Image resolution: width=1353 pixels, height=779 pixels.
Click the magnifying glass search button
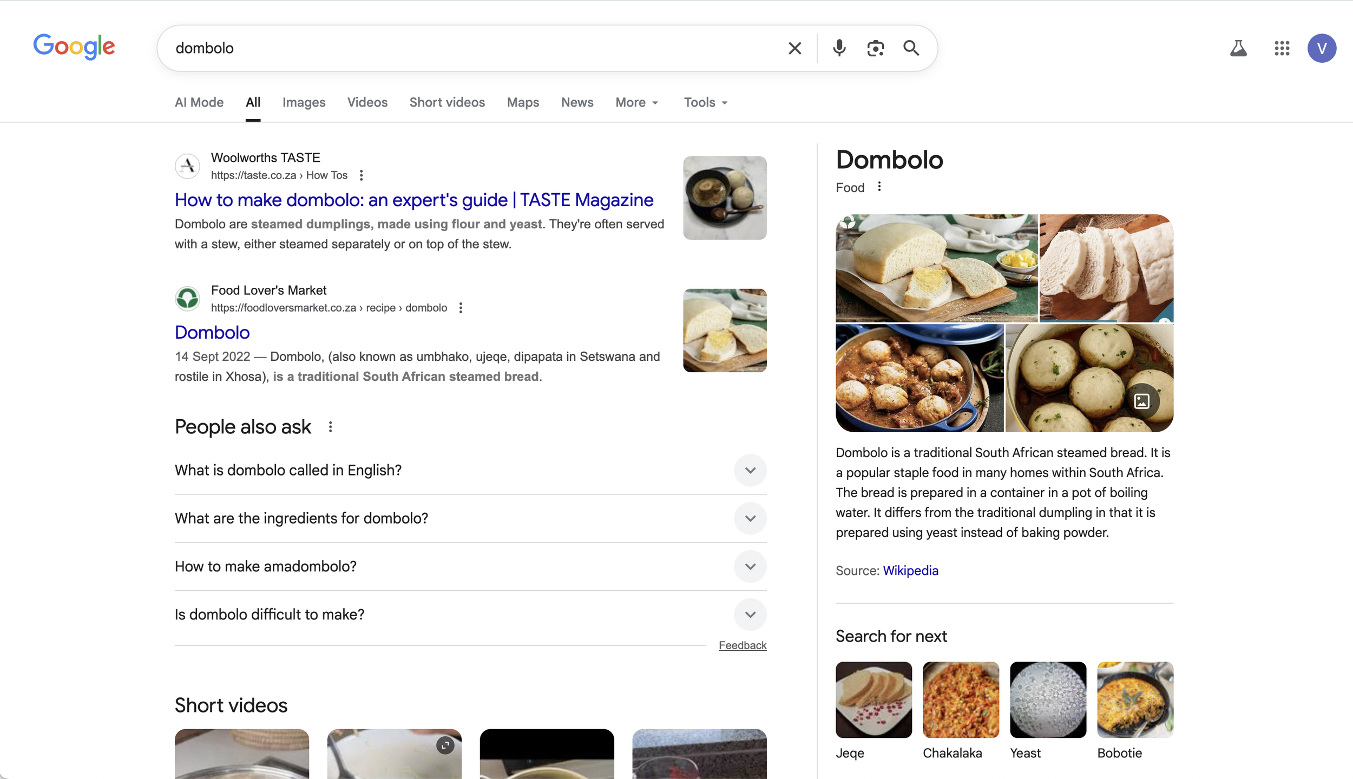911,48
